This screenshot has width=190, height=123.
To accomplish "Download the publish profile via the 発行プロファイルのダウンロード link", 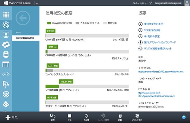I will click(160, 42).
